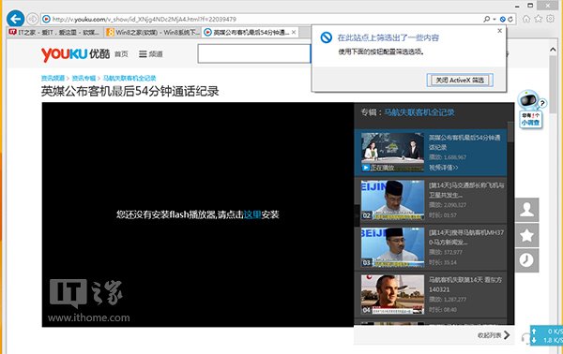Click the robot survey mascot icon

coord(529,100)
